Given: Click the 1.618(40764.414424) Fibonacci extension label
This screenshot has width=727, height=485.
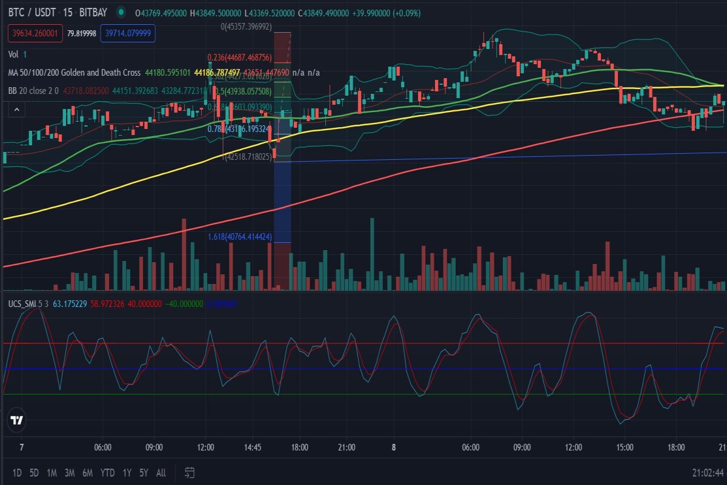Looking at the screenshot, I should (x=239, y=237).
